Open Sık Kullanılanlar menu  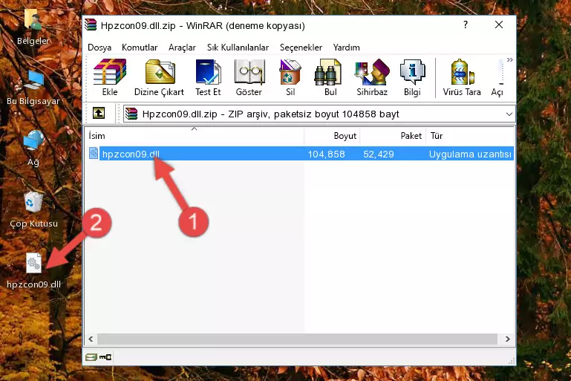tap(238, 48)
